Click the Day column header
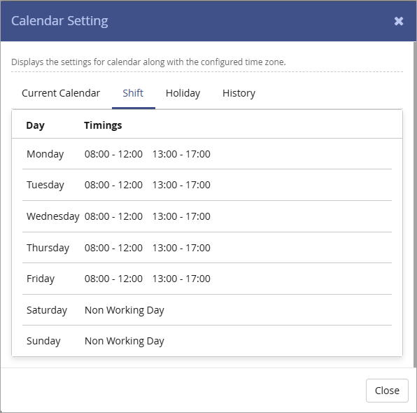 (x=36, y=125)
